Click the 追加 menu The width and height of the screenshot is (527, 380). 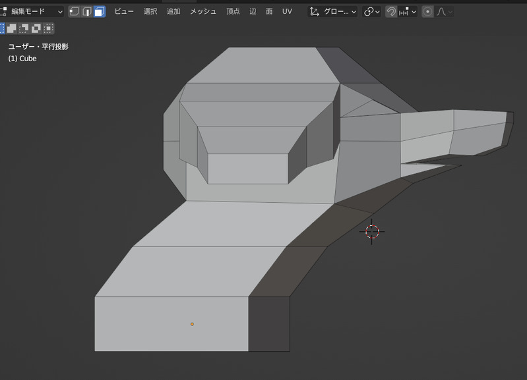(x=173, y=11)
